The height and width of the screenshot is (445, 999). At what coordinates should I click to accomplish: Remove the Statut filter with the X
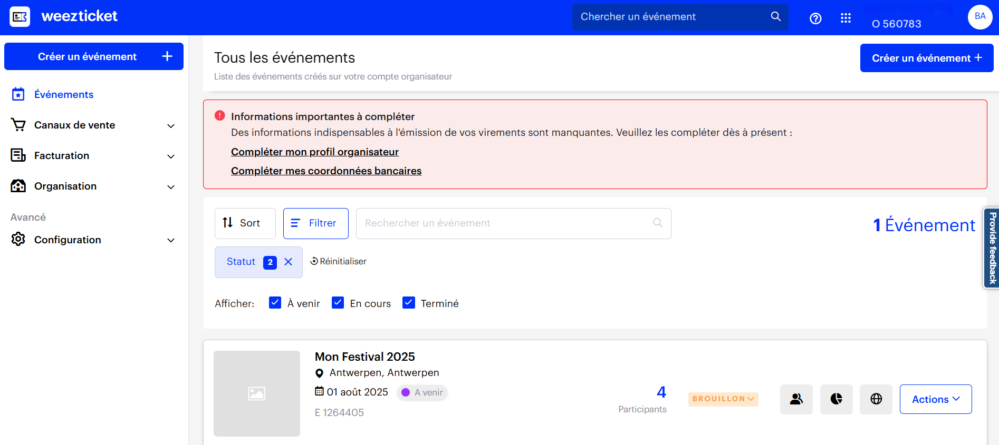[x=289, y=262]
